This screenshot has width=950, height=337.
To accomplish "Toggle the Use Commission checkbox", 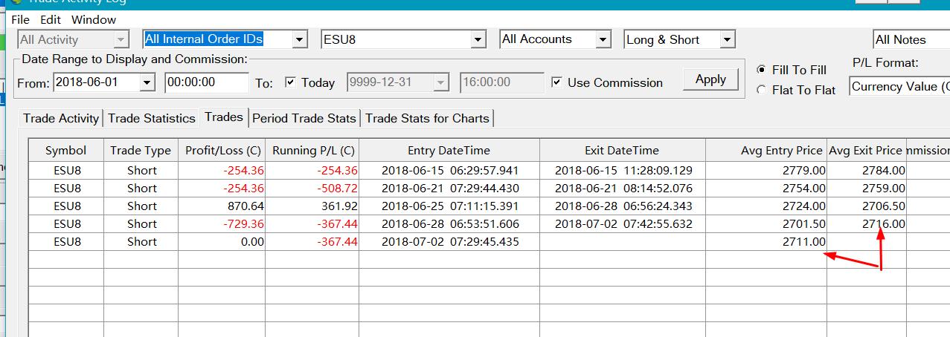I will tap(556, 82).
